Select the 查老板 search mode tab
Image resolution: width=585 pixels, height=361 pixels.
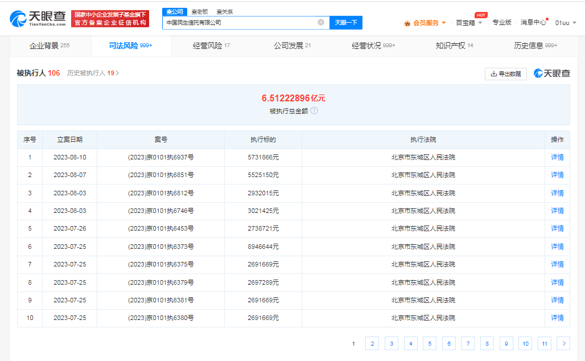click(x=199, y=11)
